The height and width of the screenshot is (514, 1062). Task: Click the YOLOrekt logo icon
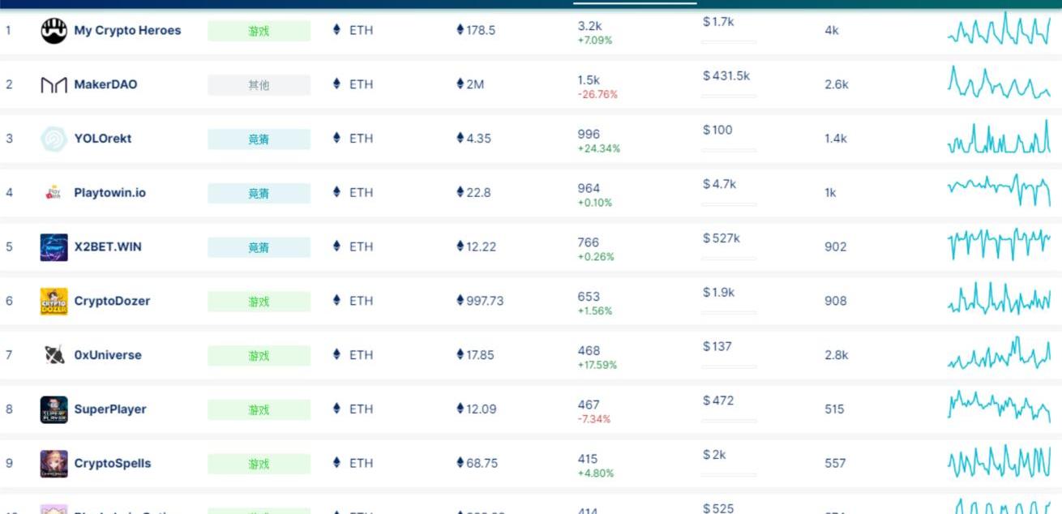(54, 139)
